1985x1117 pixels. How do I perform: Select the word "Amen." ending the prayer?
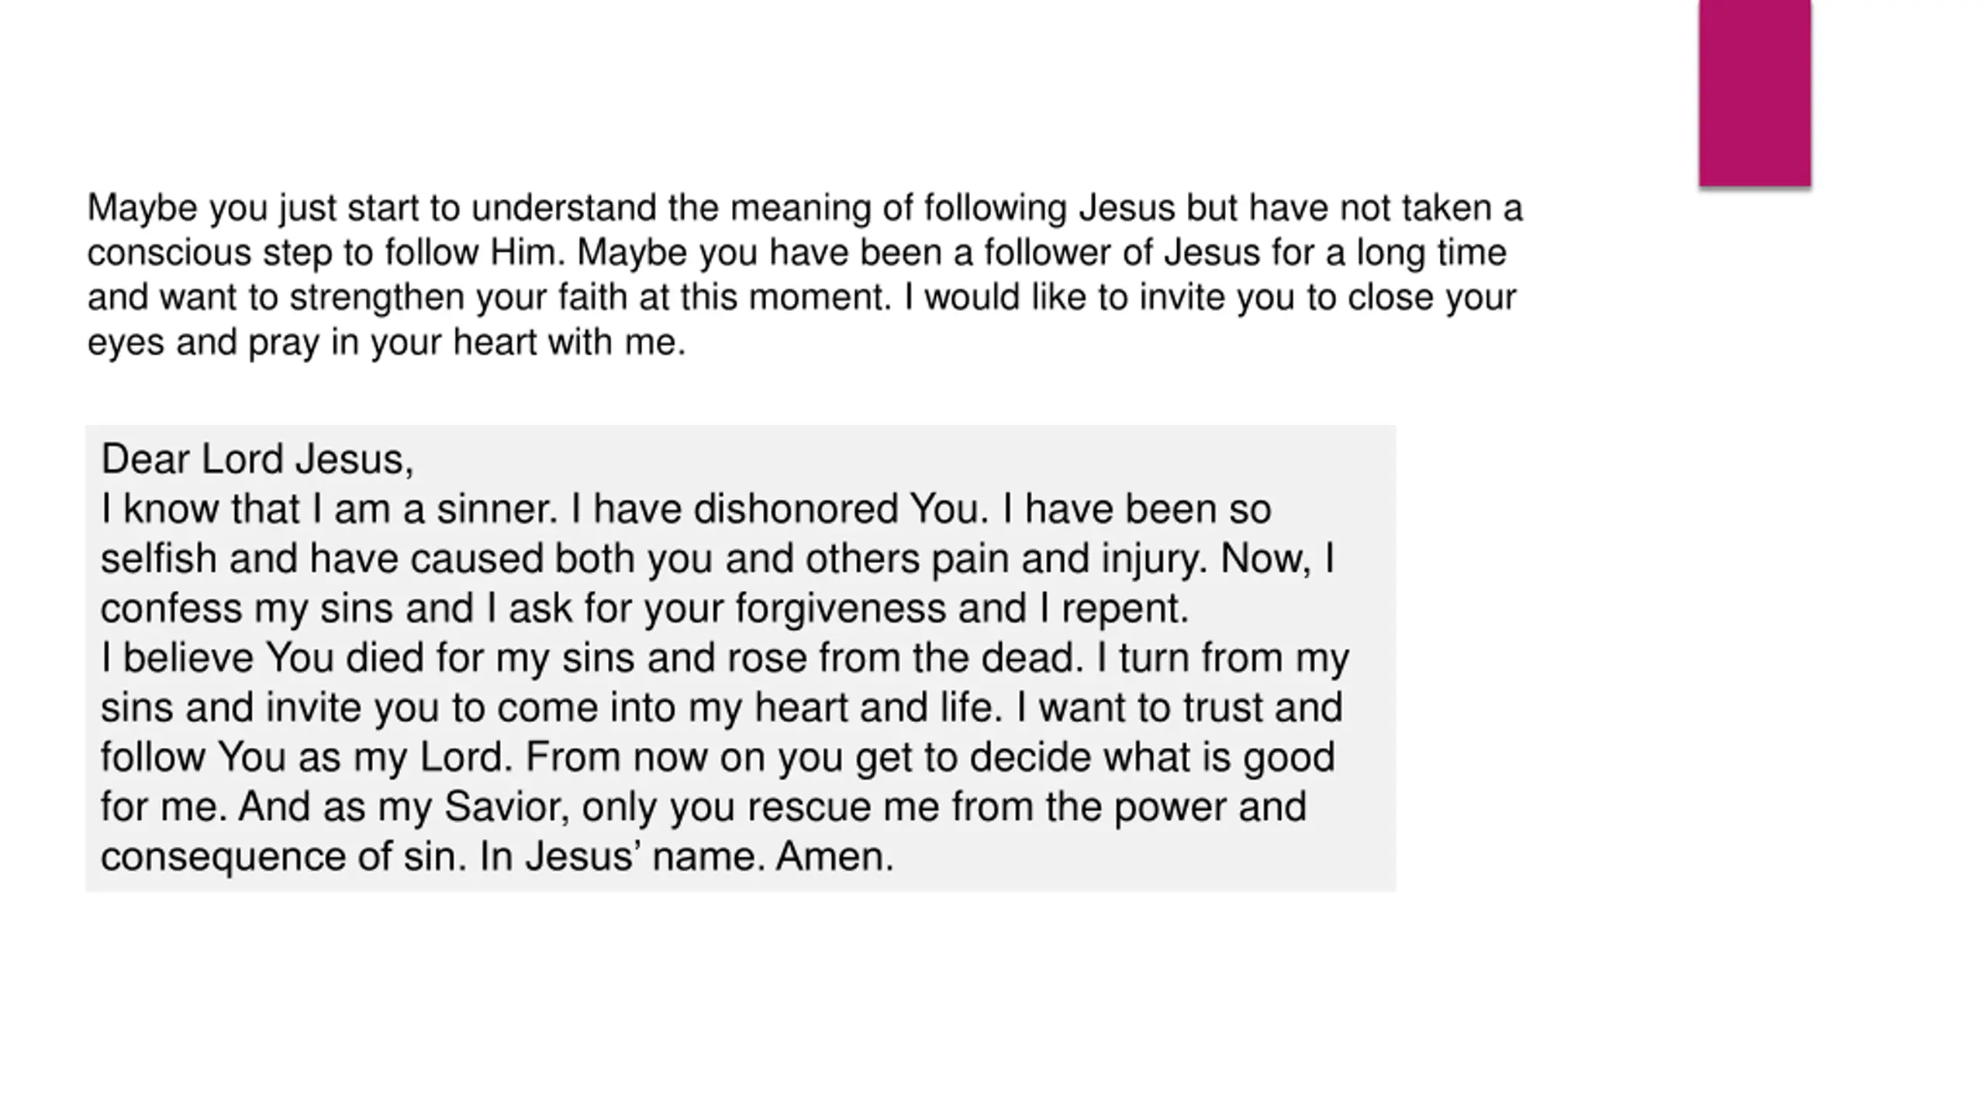(x=835, y=856)
